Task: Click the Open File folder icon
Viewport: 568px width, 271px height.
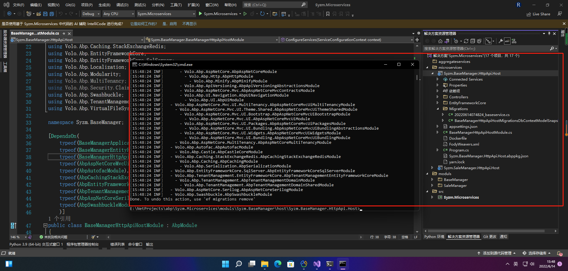Action: [38, 14]
